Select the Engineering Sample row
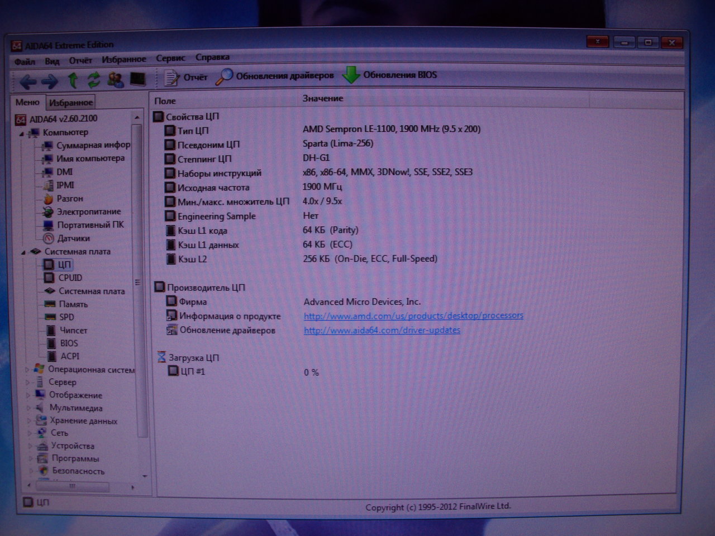This screenshot has height=536, width=715. point(241,216)
